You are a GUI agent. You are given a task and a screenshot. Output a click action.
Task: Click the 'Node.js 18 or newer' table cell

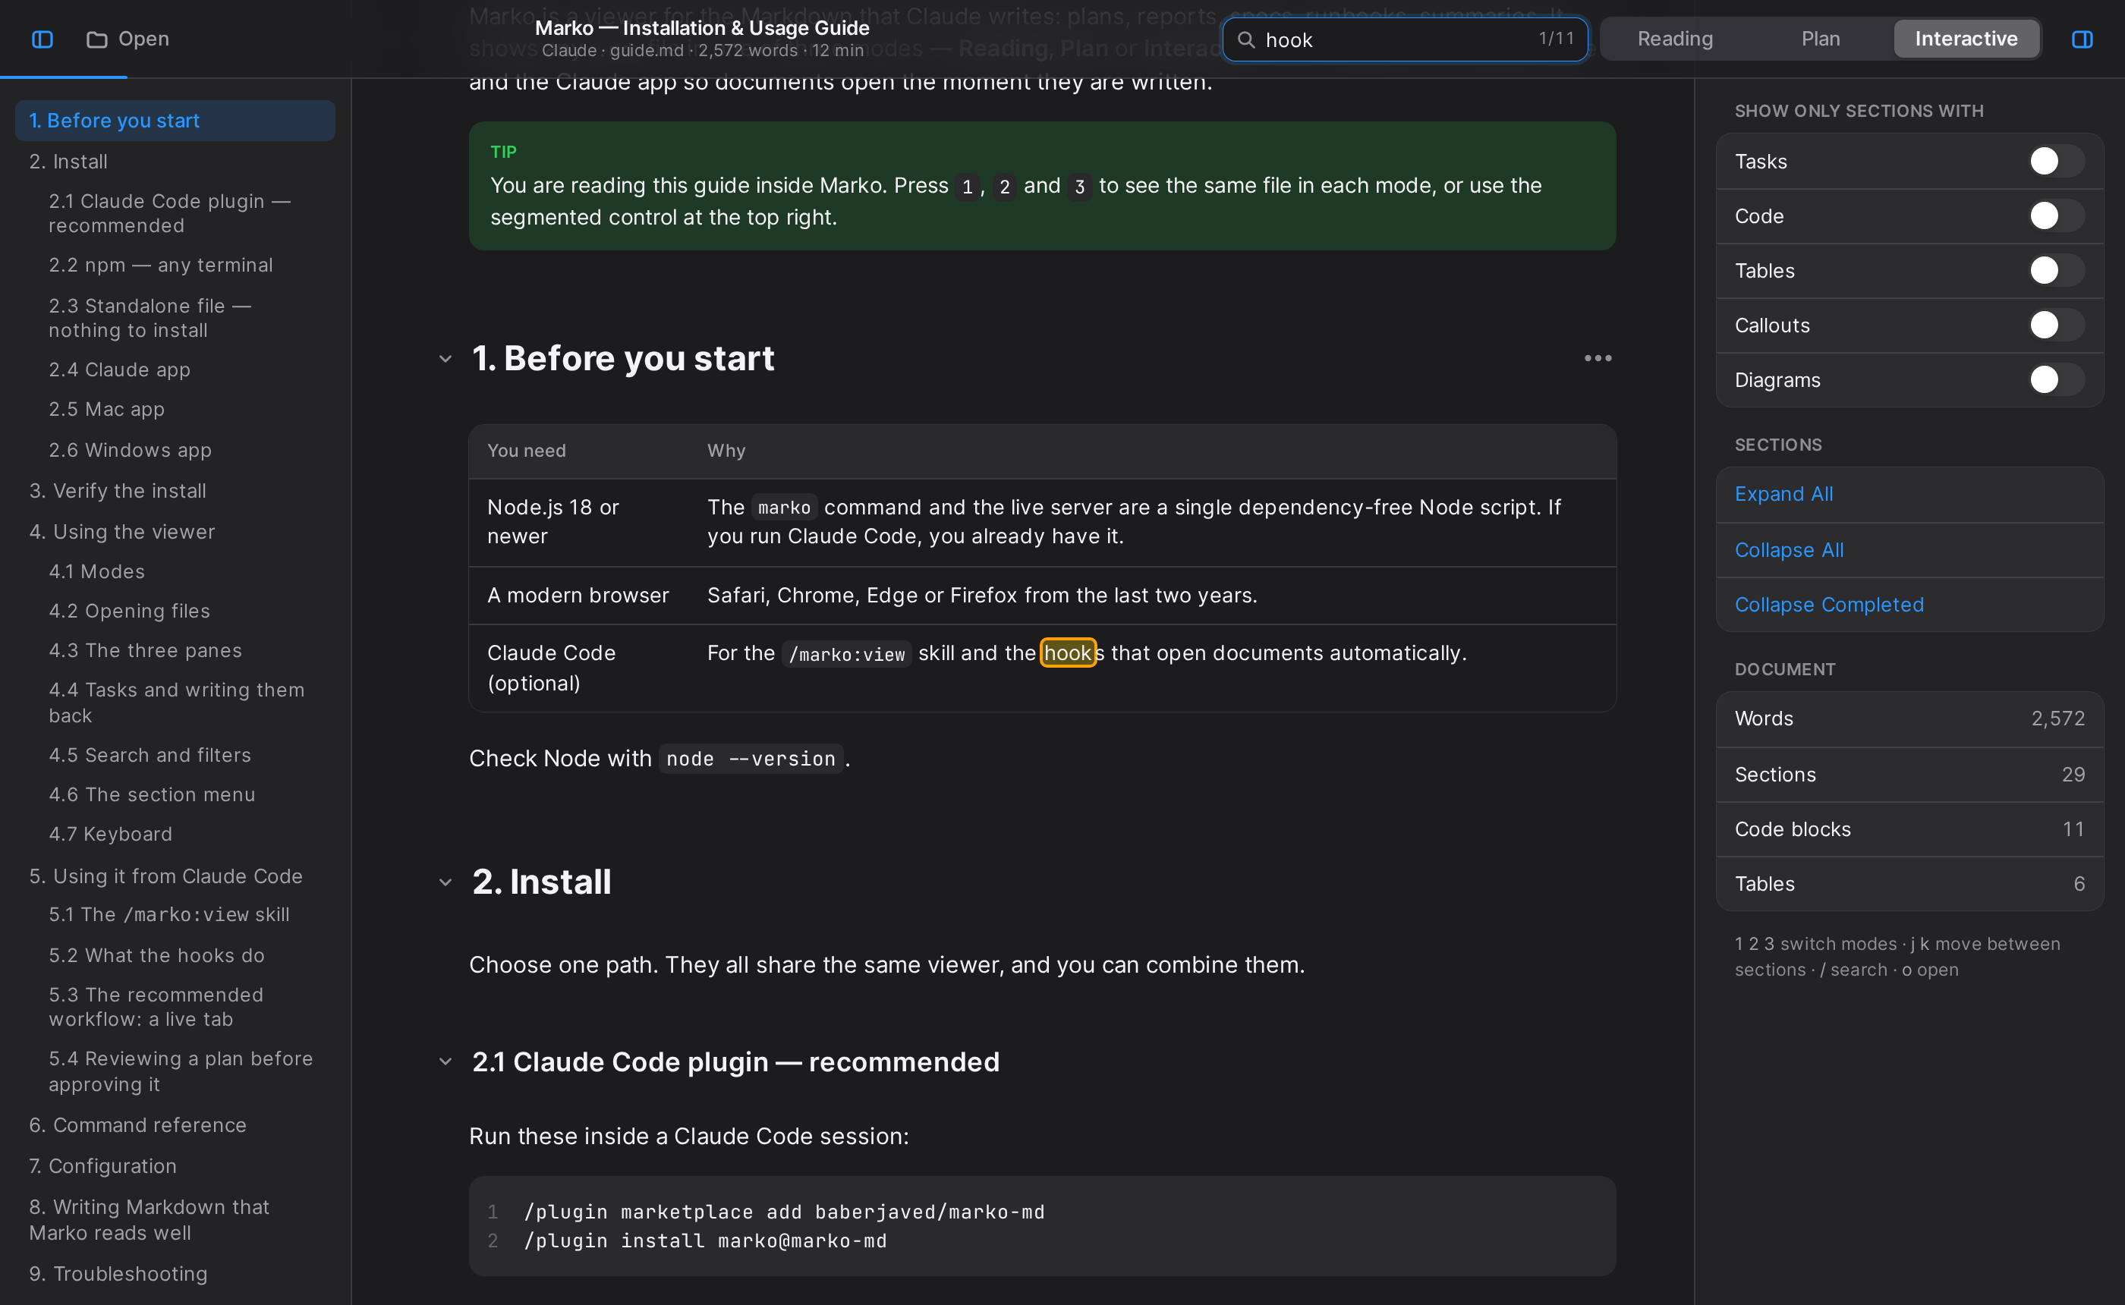click(x=578, y=522)
